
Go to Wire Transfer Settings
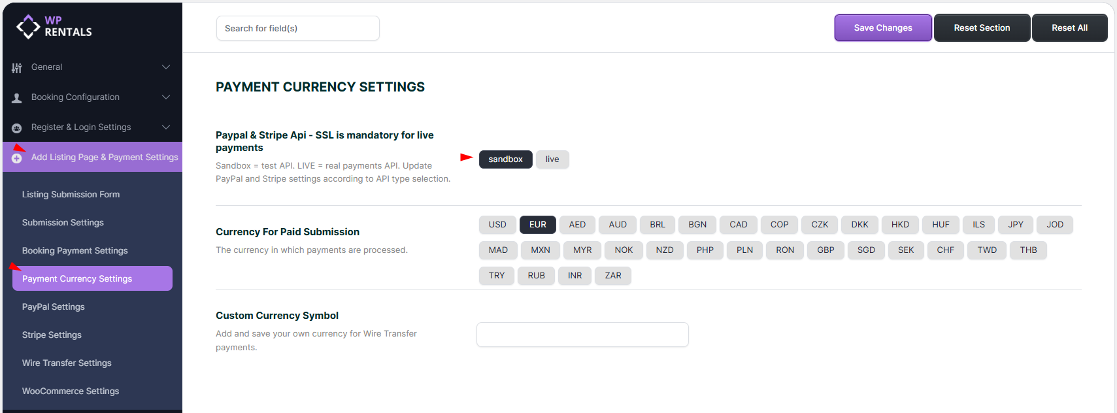[67, 363]
